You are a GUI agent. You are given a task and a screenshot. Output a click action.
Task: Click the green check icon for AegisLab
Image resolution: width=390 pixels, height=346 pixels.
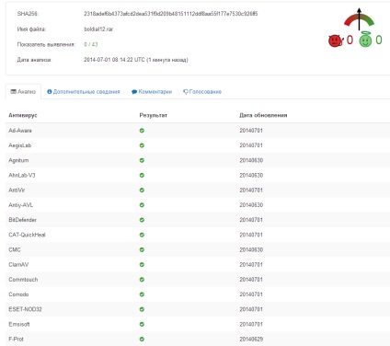point(142,145)
